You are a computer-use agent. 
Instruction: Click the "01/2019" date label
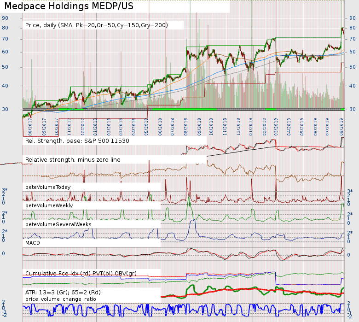pyautogui.click(x=250, y=127)
